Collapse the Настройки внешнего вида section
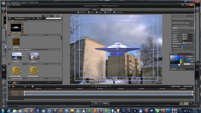Viewport: 201px width, 113px height. pos(172,26)
